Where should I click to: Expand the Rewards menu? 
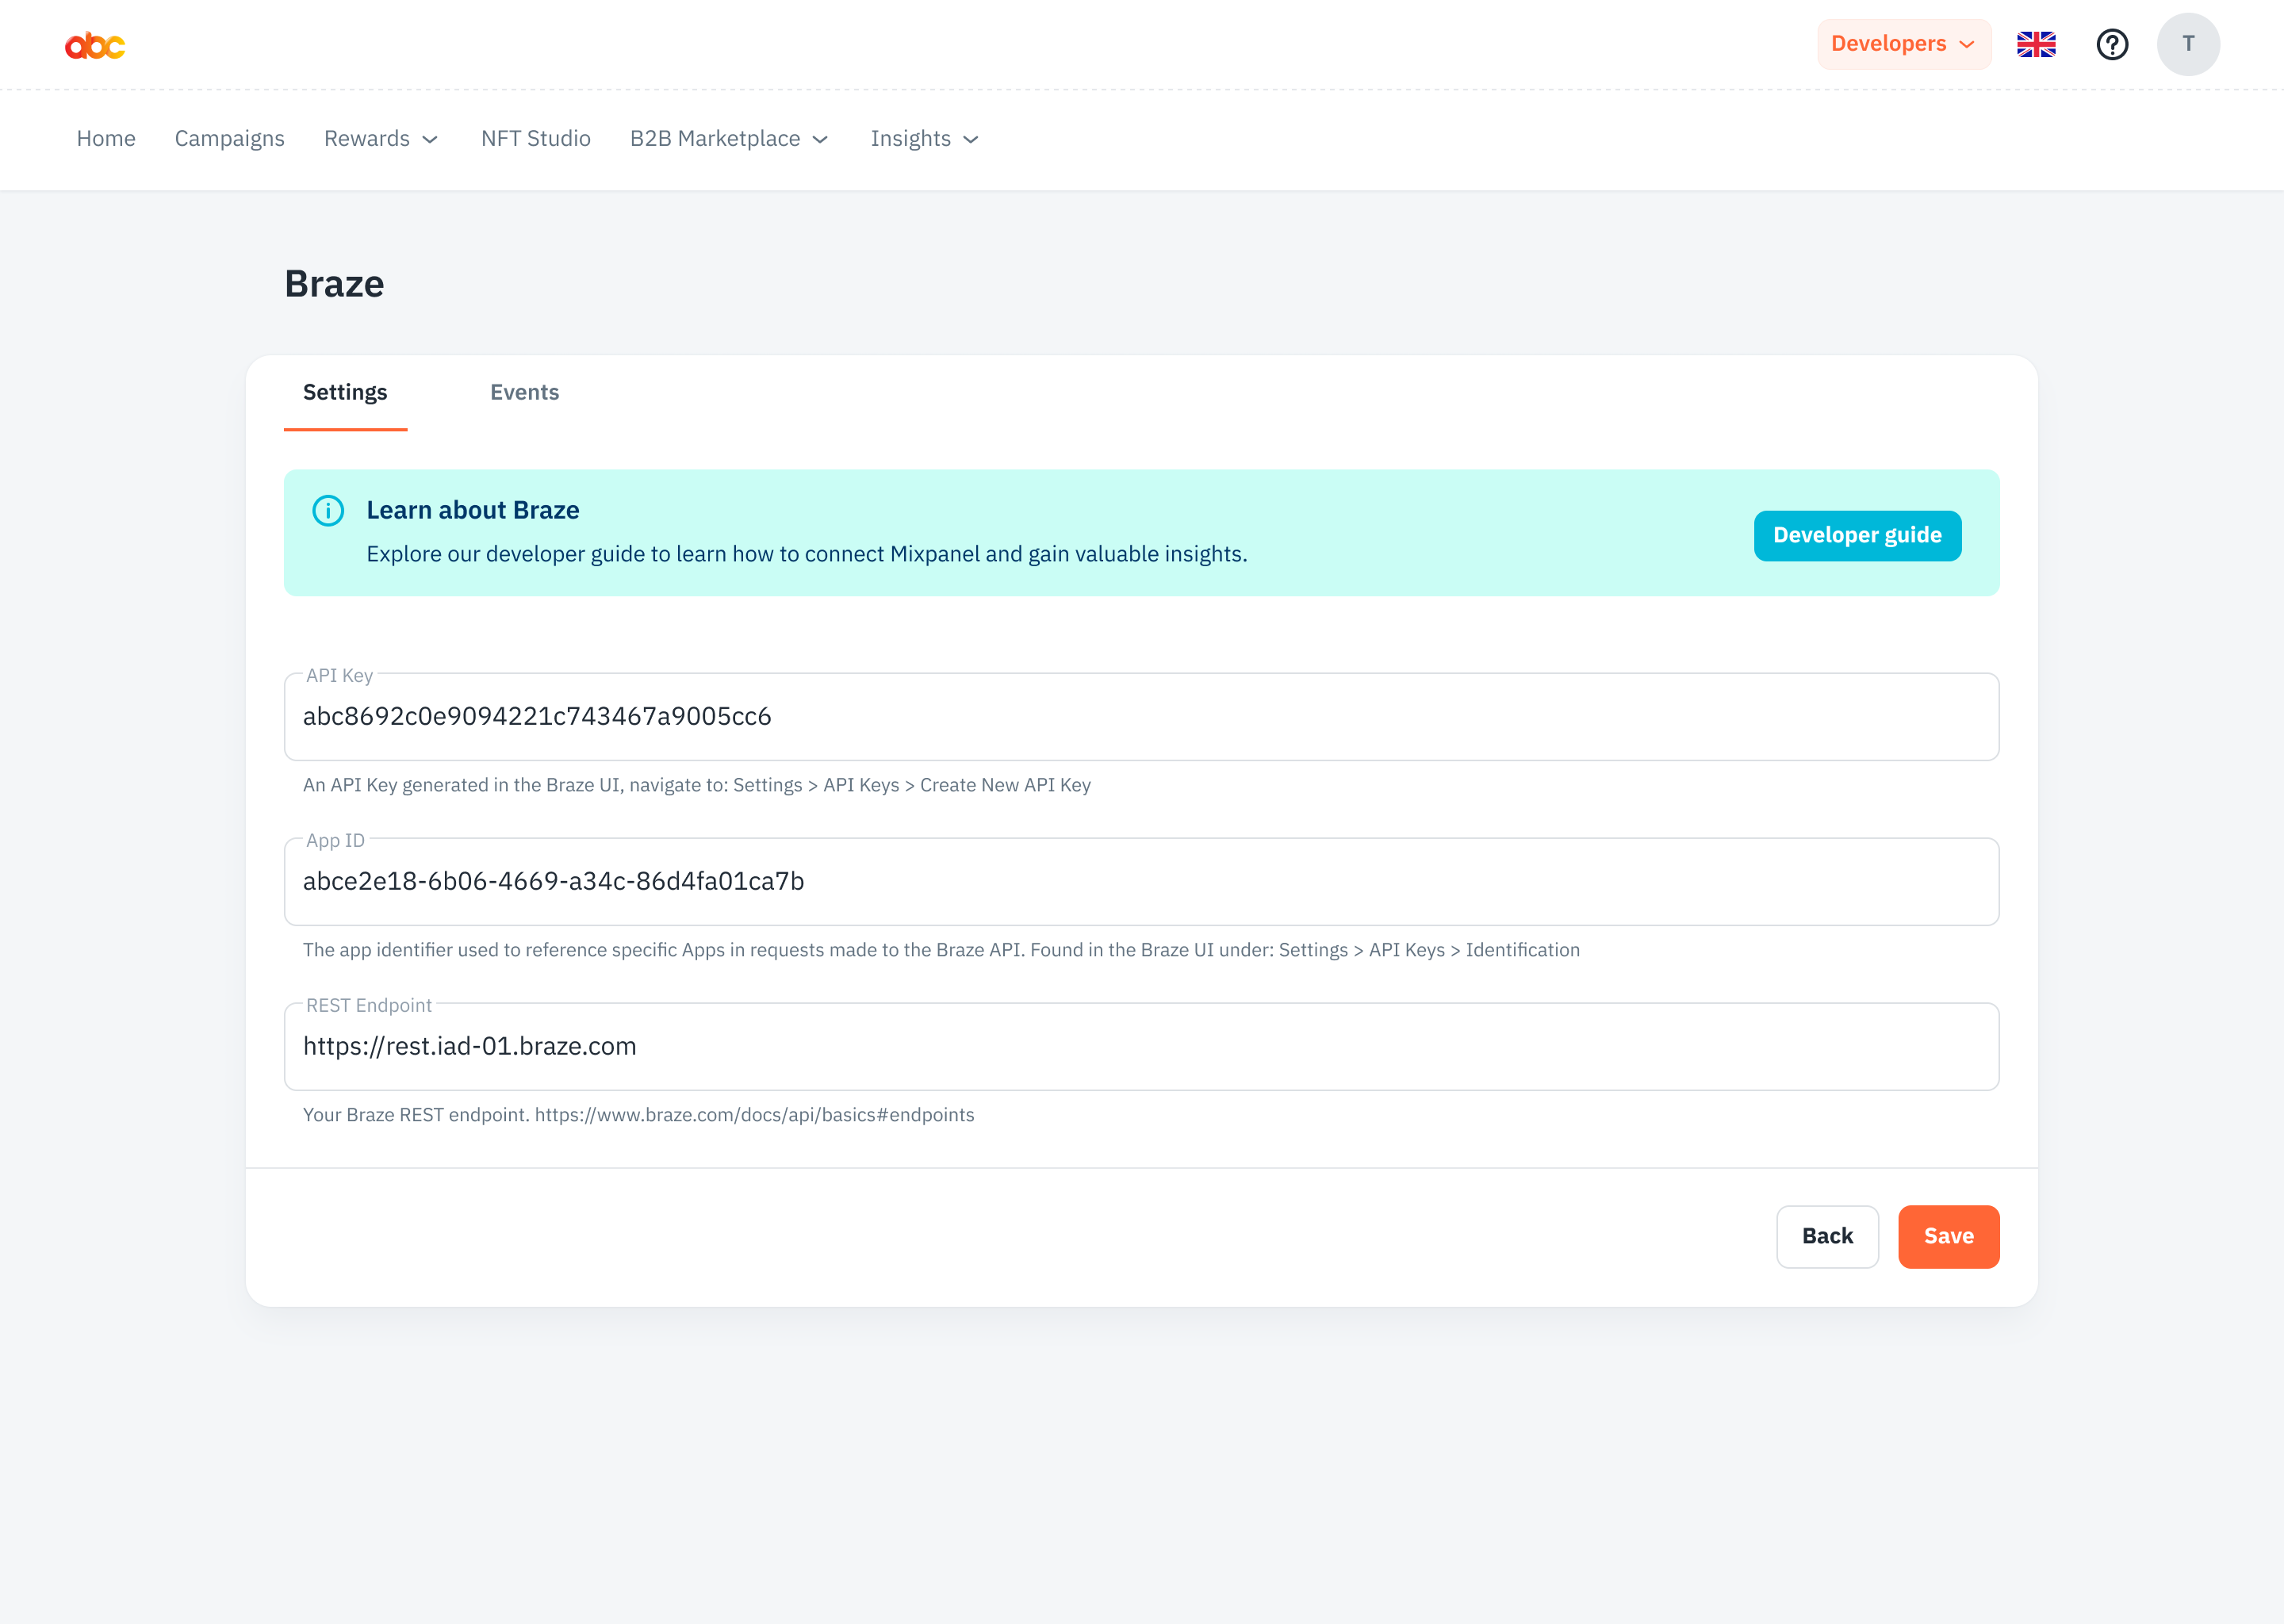(x=381, y=139)
